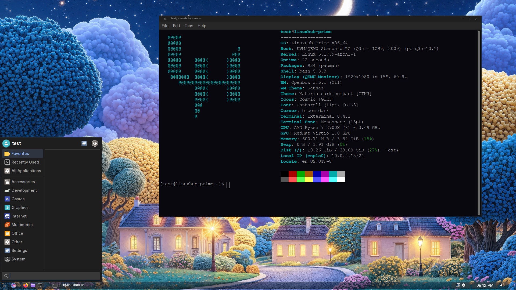This screenshot has width=516, height=290.
Task: Expand the Accessories category
Action: tap(23, 182)
